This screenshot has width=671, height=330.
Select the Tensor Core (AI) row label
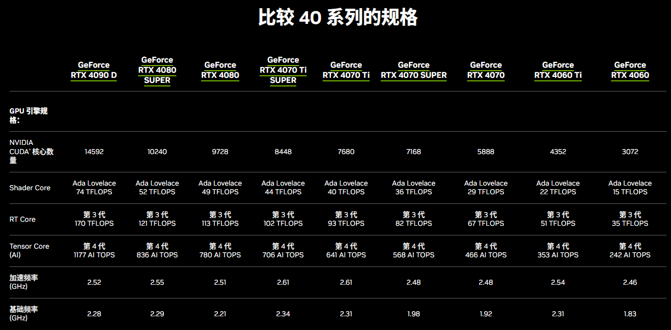point(30,250)
